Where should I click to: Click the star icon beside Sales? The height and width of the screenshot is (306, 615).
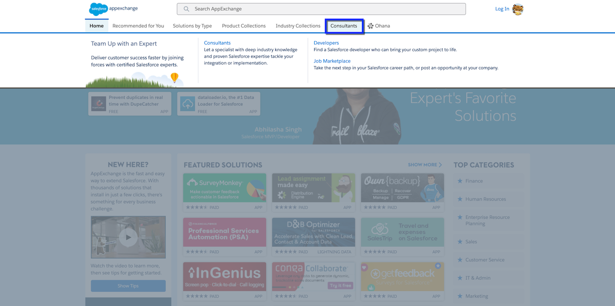(460, 241)
